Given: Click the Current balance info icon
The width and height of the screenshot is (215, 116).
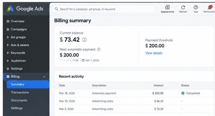Looking at the screenshot, I should point(84,40).
